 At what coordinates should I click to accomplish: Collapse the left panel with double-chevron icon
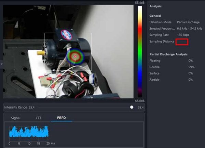click(1, 64)
